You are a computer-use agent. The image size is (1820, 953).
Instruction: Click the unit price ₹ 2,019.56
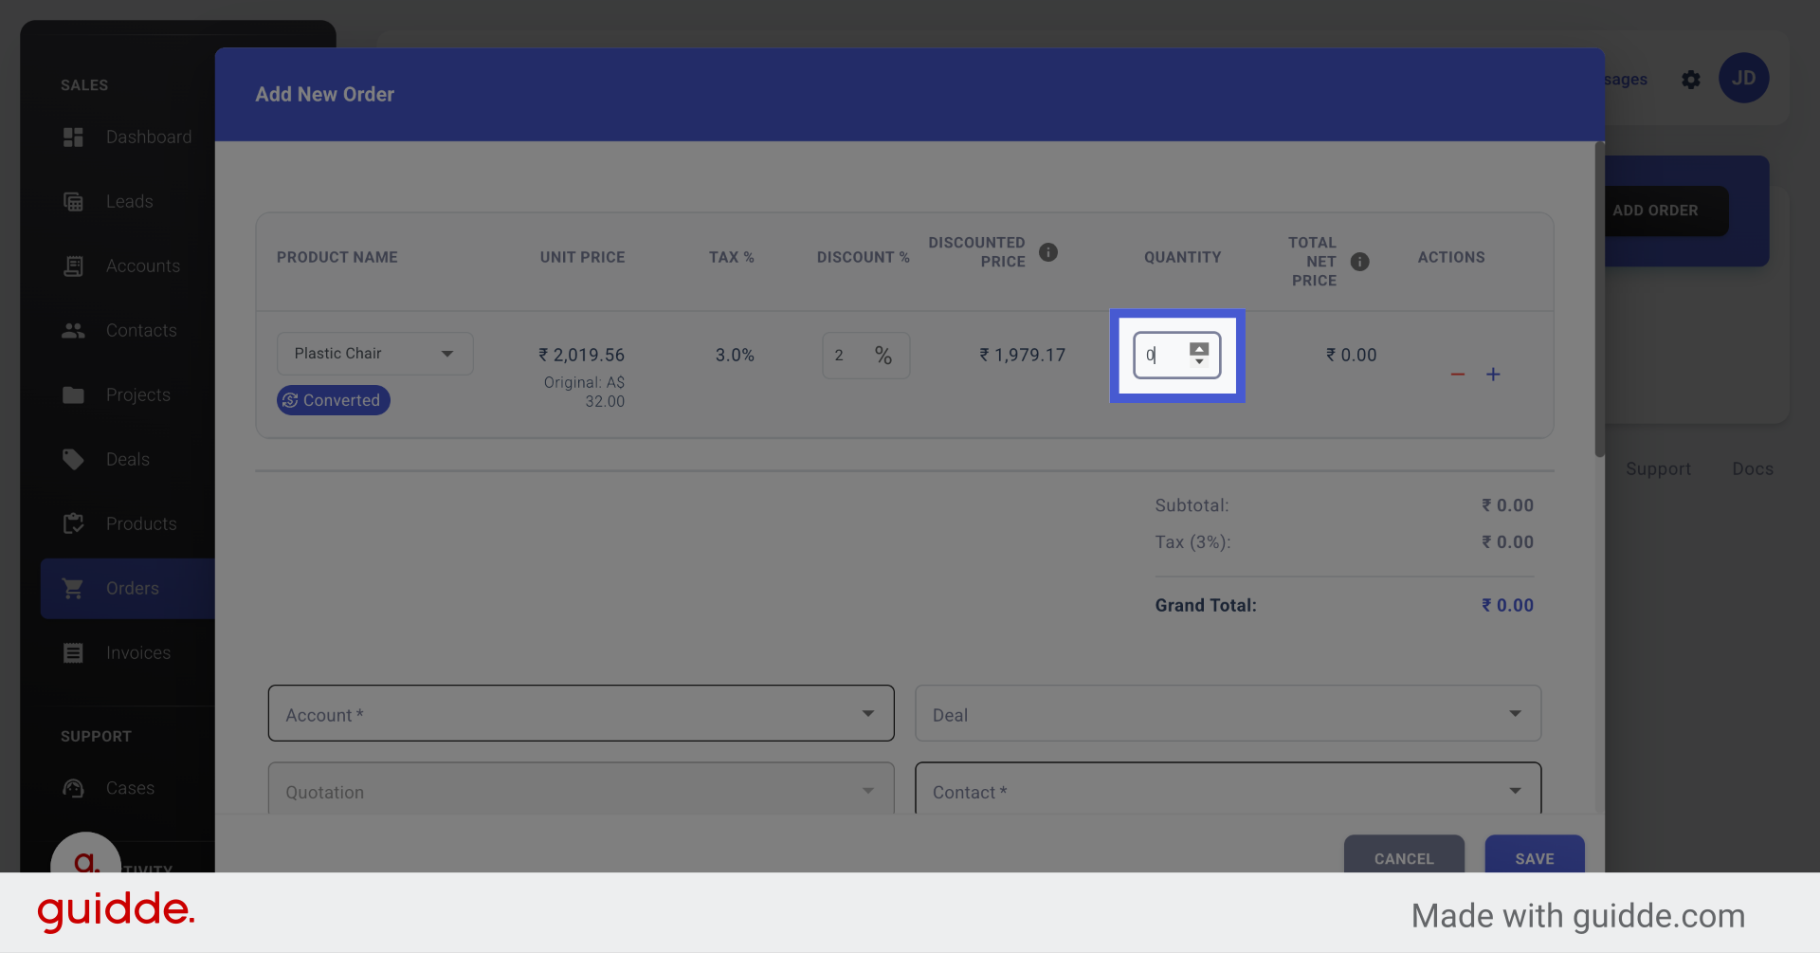click(x=582, y=356)
